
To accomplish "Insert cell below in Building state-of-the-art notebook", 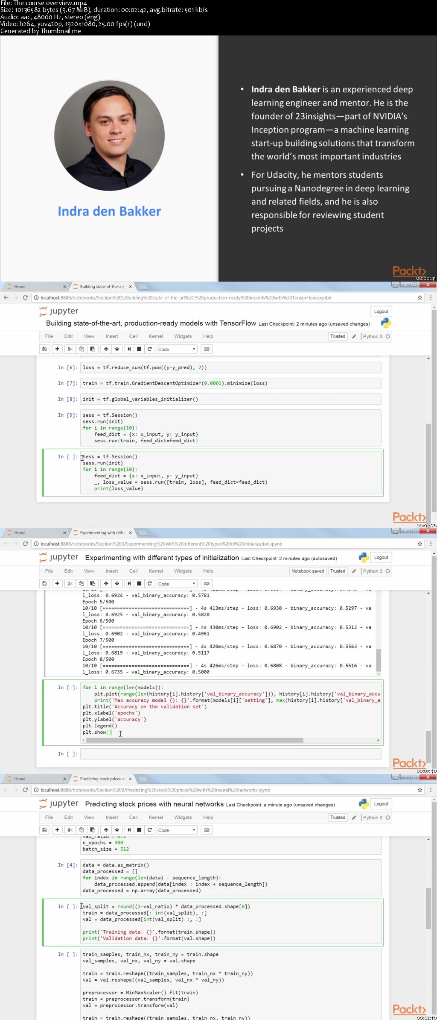I will pyautogui.click(x=57, y=349).
